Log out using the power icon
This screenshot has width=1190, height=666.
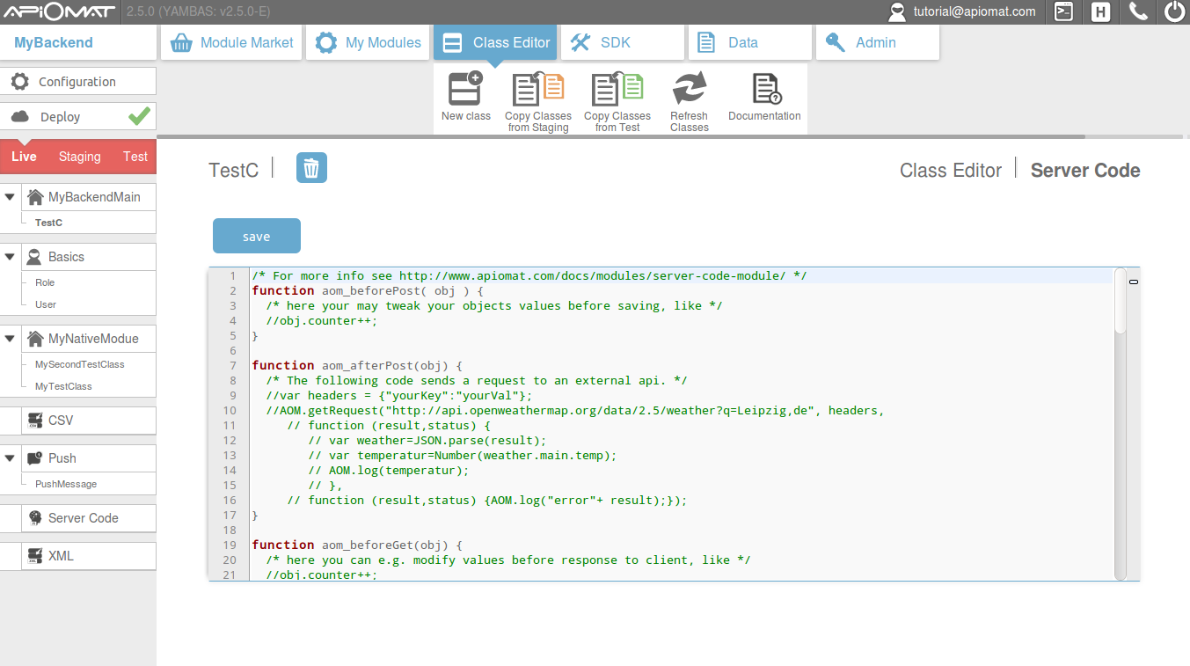coord(1175,11)
